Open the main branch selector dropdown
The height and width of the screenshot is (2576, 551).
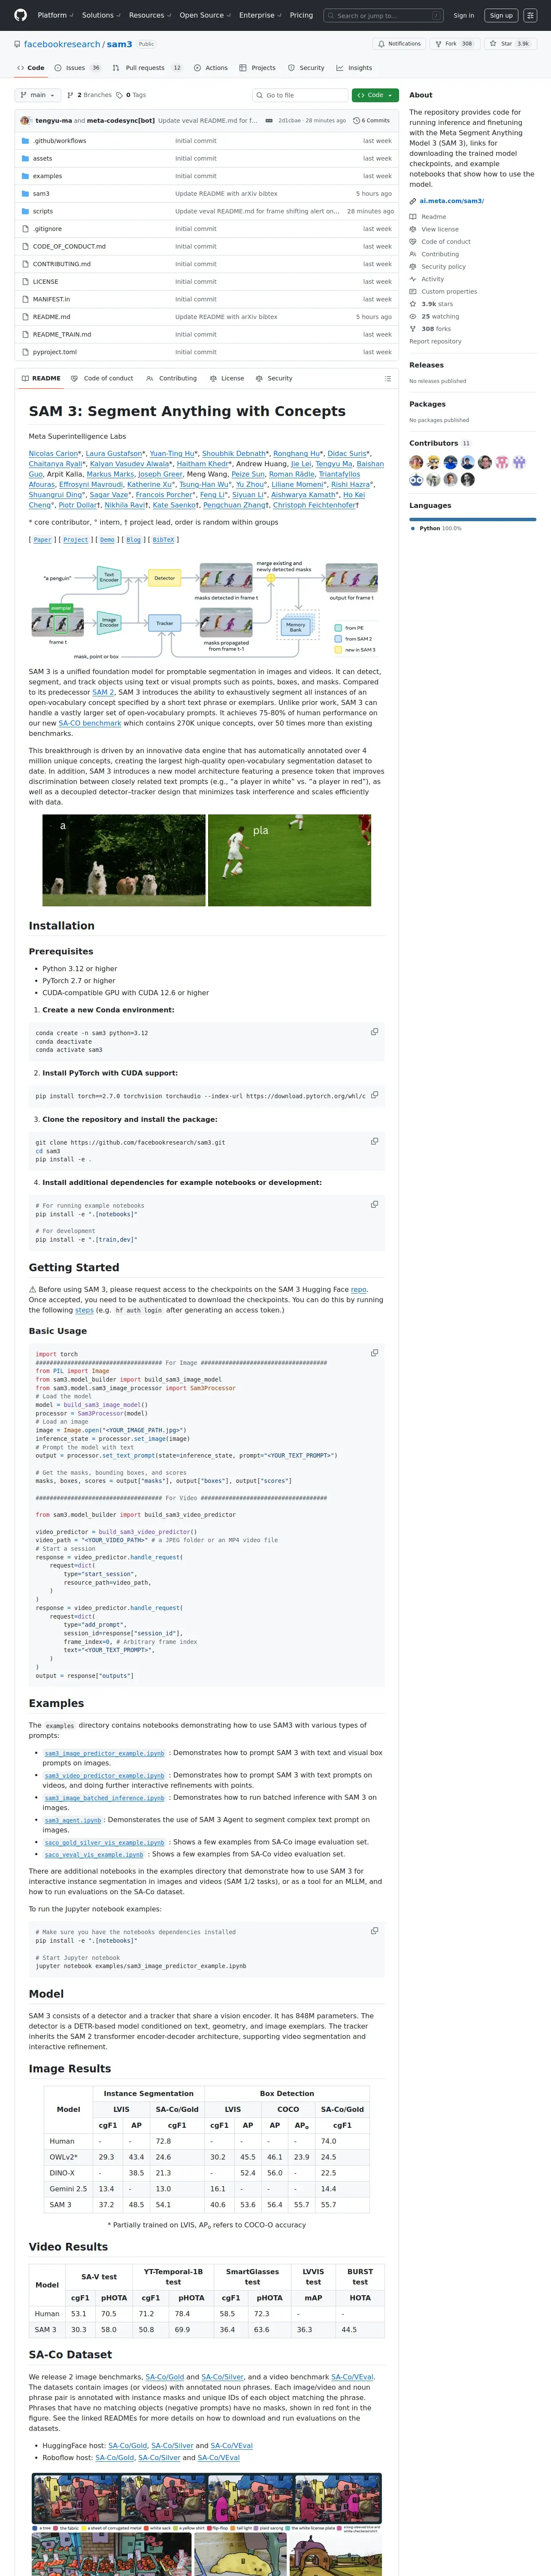pos(38,95)
